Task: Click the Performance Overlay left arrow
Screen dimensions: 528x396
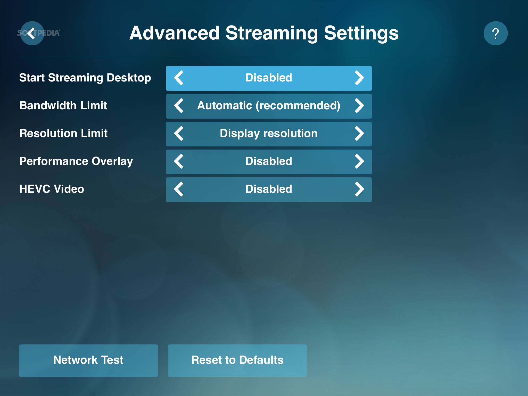Action: 179,161
